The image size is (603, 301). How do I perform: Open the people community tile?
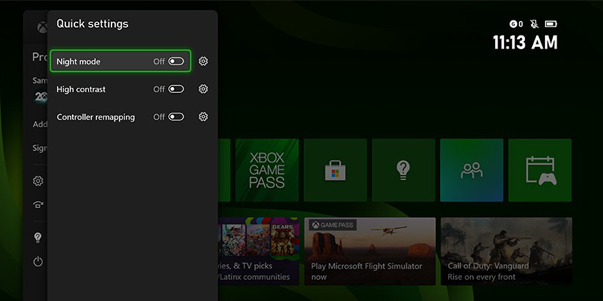click(472, 170)
